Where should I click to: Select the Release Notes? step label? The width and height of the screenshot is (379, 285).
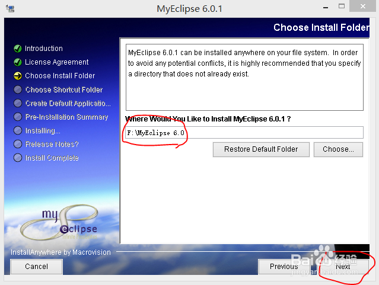pyautogui.click(x=52, y=144)
